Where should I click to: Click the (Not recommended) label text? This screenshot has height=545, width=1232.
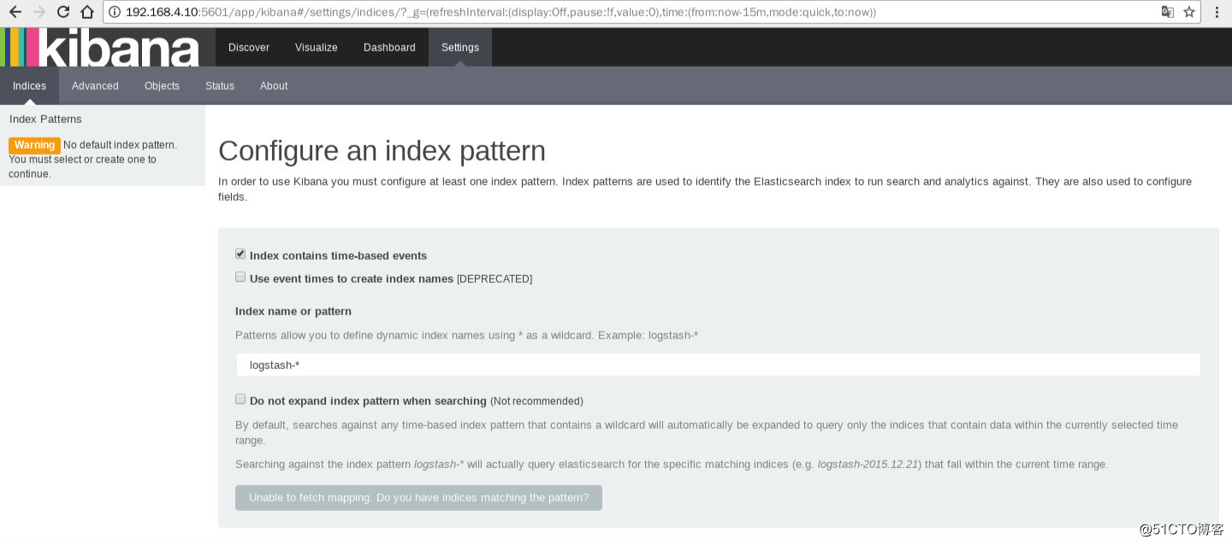[536, 401]
